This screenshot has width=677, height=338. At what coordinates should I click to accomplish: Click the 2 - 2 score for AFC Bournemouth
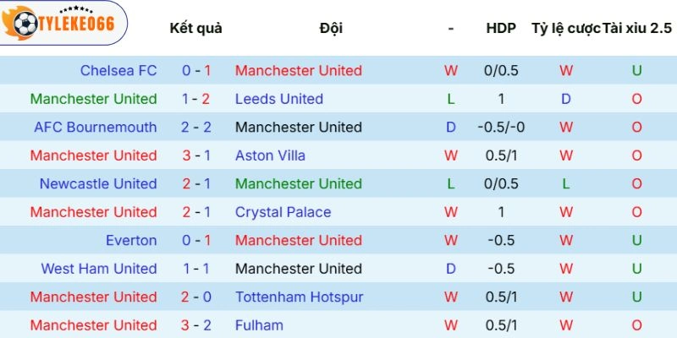click(x=196, y=128)
